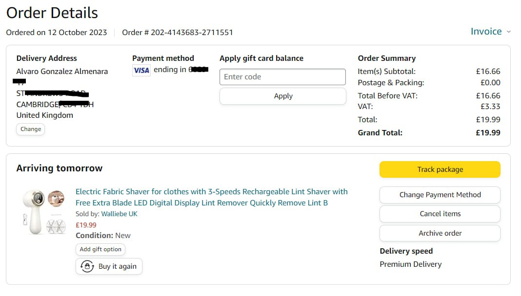Screen dimensions: 521x296
Task: Click Add gift option button
Action: click(x=100, y=249)
